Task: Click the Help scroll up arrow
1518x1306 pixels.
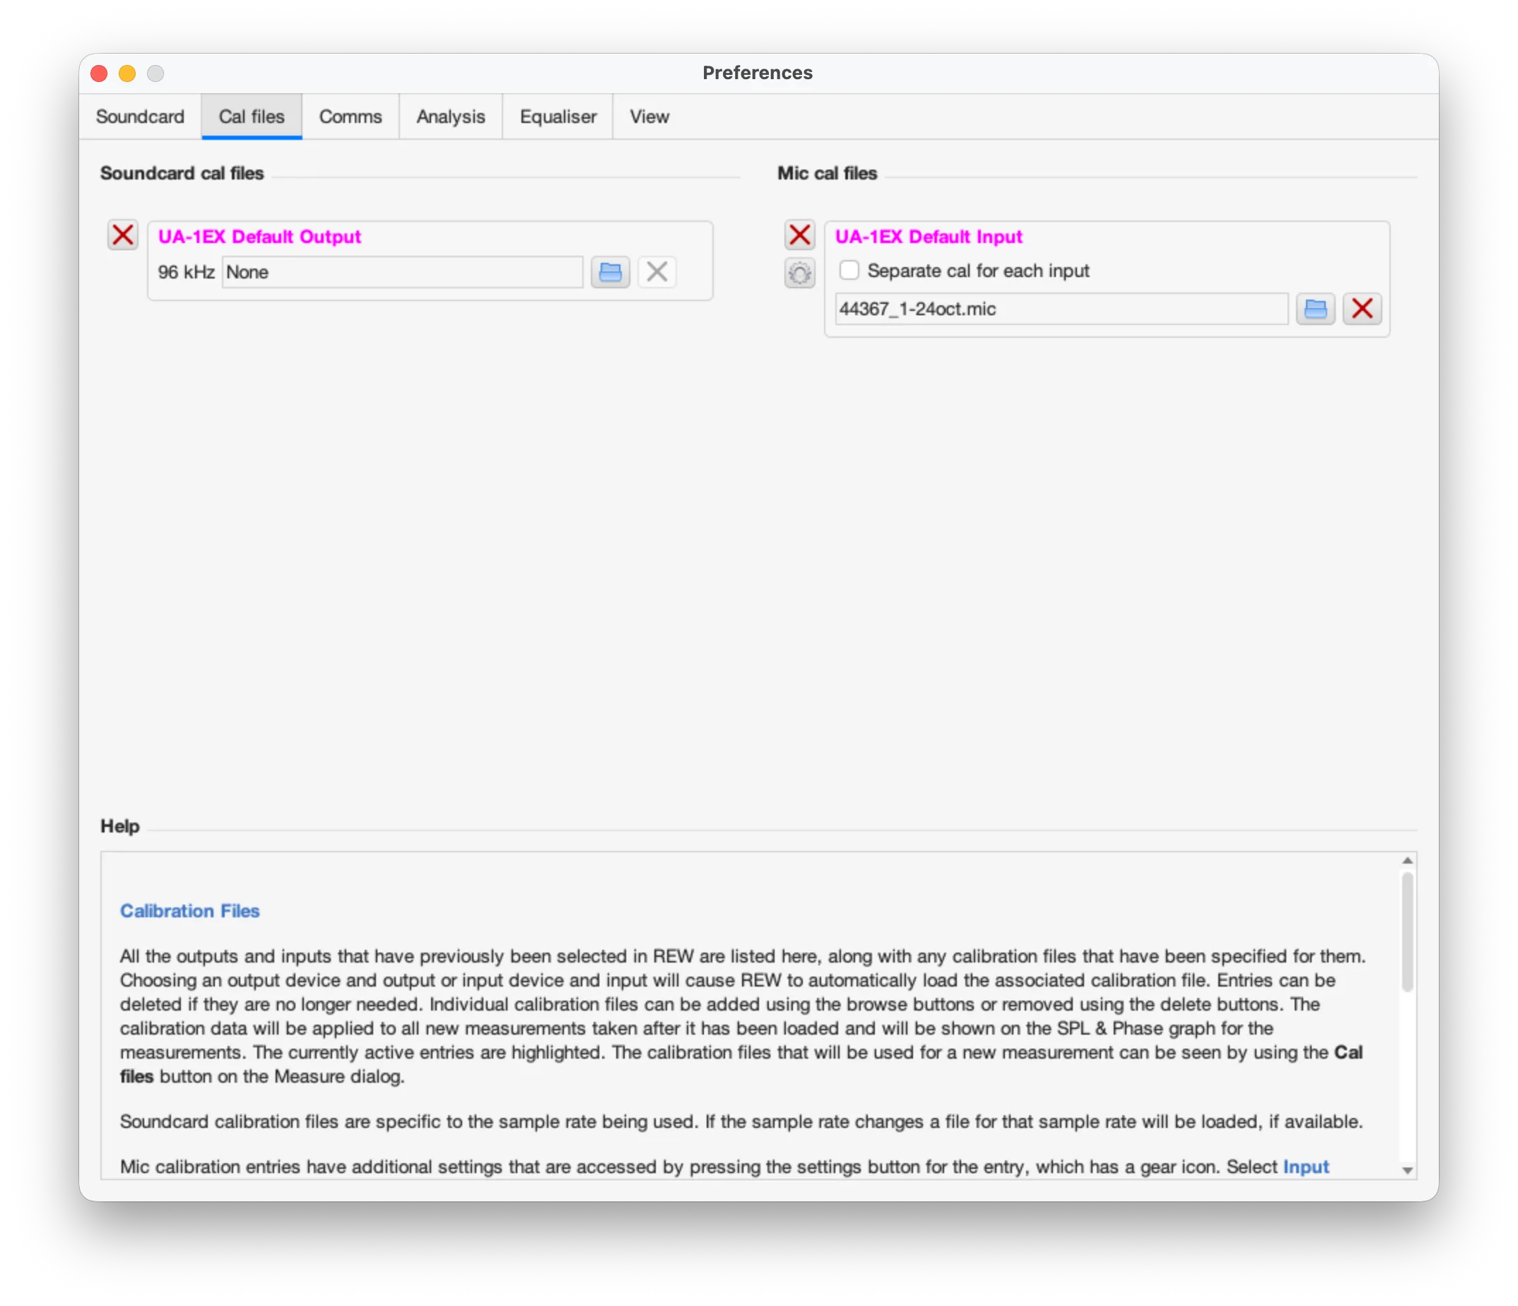Action: click(x=1407, y=860)
